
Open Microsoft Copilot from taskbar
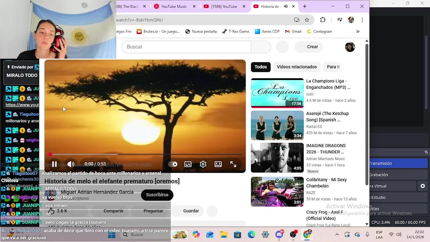coord(196,235)
